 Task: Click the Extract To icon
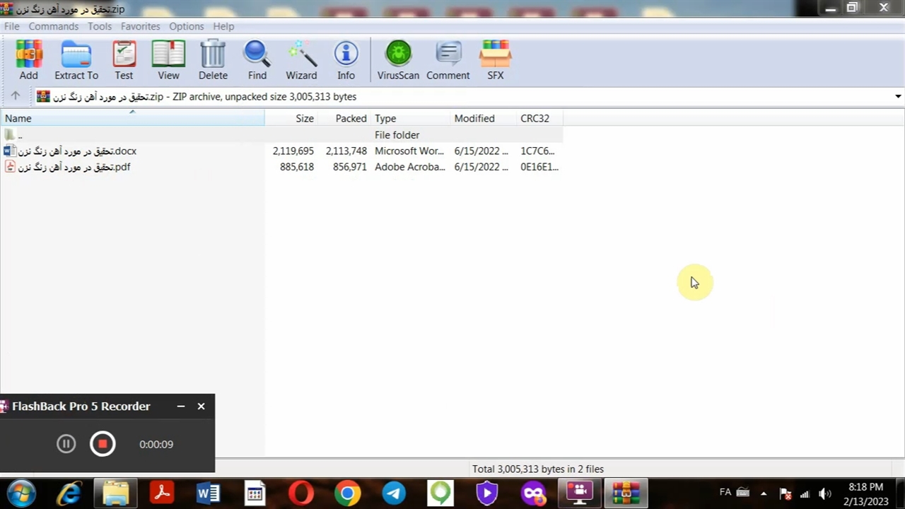point(76,59)
